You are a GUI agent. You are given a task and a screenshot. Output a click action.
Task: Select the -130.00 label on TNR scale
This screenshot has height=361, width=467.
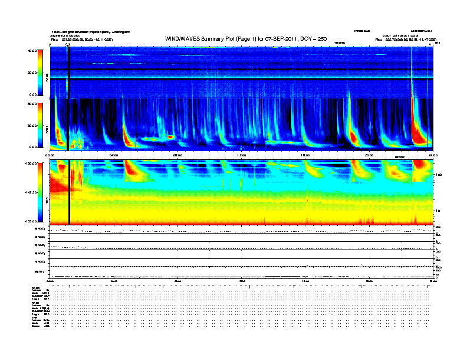click(x=31, y=163)
